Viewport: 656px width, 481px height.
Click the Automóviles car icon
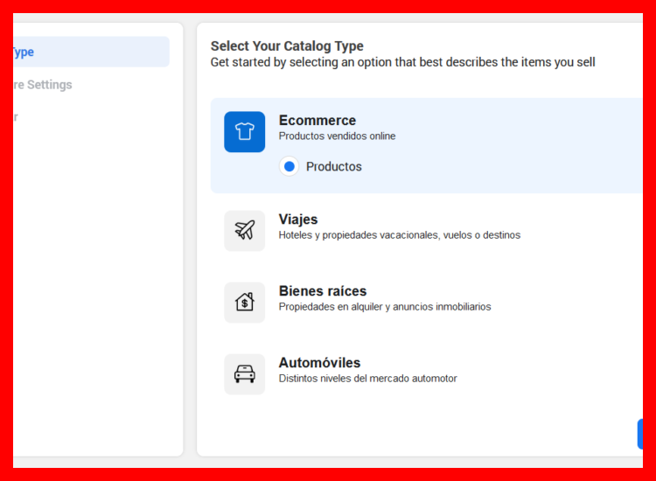[x=244, y=374]
